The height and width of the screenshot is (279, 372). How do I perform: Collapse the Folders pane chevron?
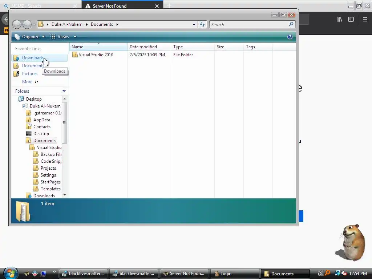tap(64, 91)
